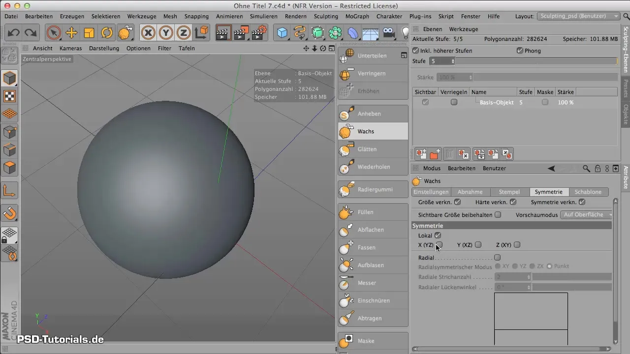The height and width of the screenshot is (354, 630).
Task: Select the Unterteilen sculpting tool
Action: (x=373, y=56)
